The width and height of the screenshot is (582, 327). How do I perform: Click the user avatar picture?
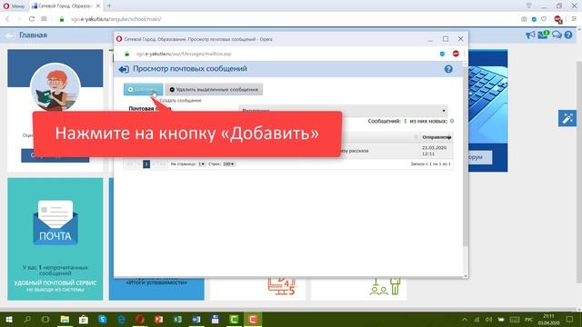click(x=55, y=87)
